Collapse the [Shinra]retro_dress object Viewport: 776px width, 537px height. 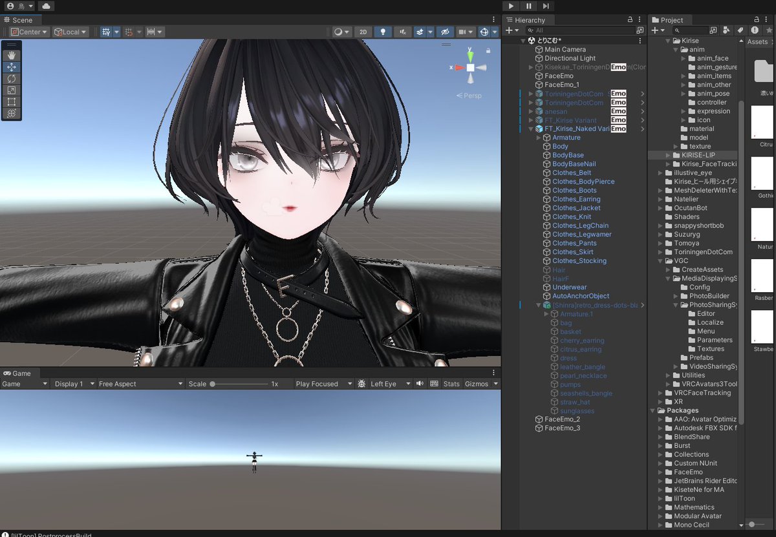(x=539, y=305)
